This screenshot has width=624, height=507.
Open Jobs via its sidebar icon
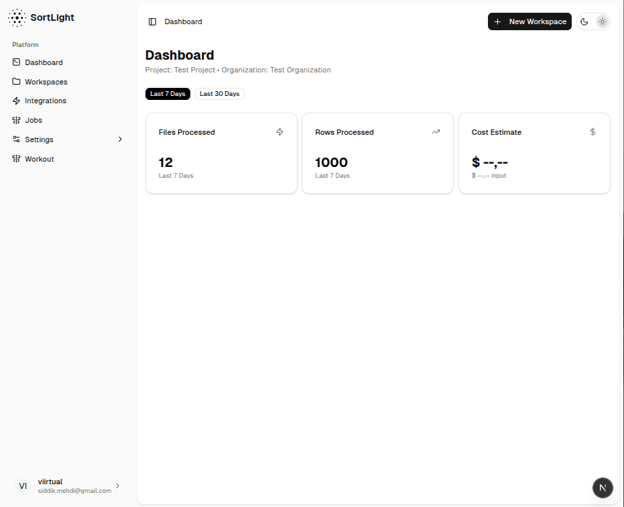[x=16, y=120]
